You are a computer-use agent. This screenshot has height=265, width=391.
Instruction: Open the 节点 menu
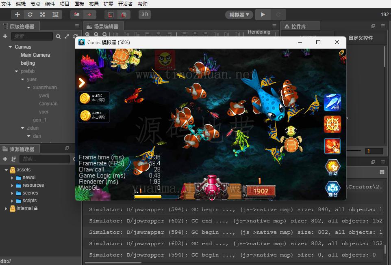35,4
